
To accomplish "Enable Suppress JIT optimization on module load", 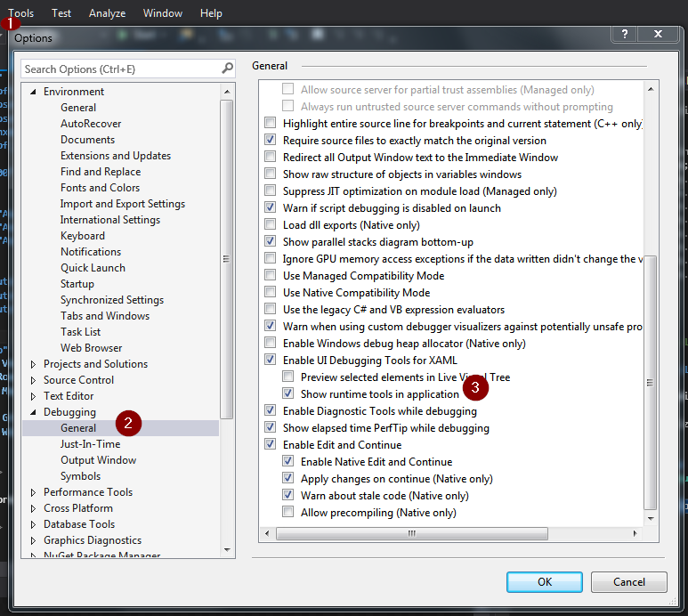I will pyautogui.click(x=270, y=190).
